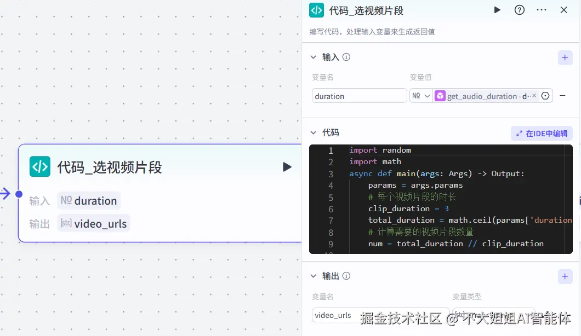Open the more options menu (...)
The height and width of the screenshot is (336, 581).
(542, 10)
